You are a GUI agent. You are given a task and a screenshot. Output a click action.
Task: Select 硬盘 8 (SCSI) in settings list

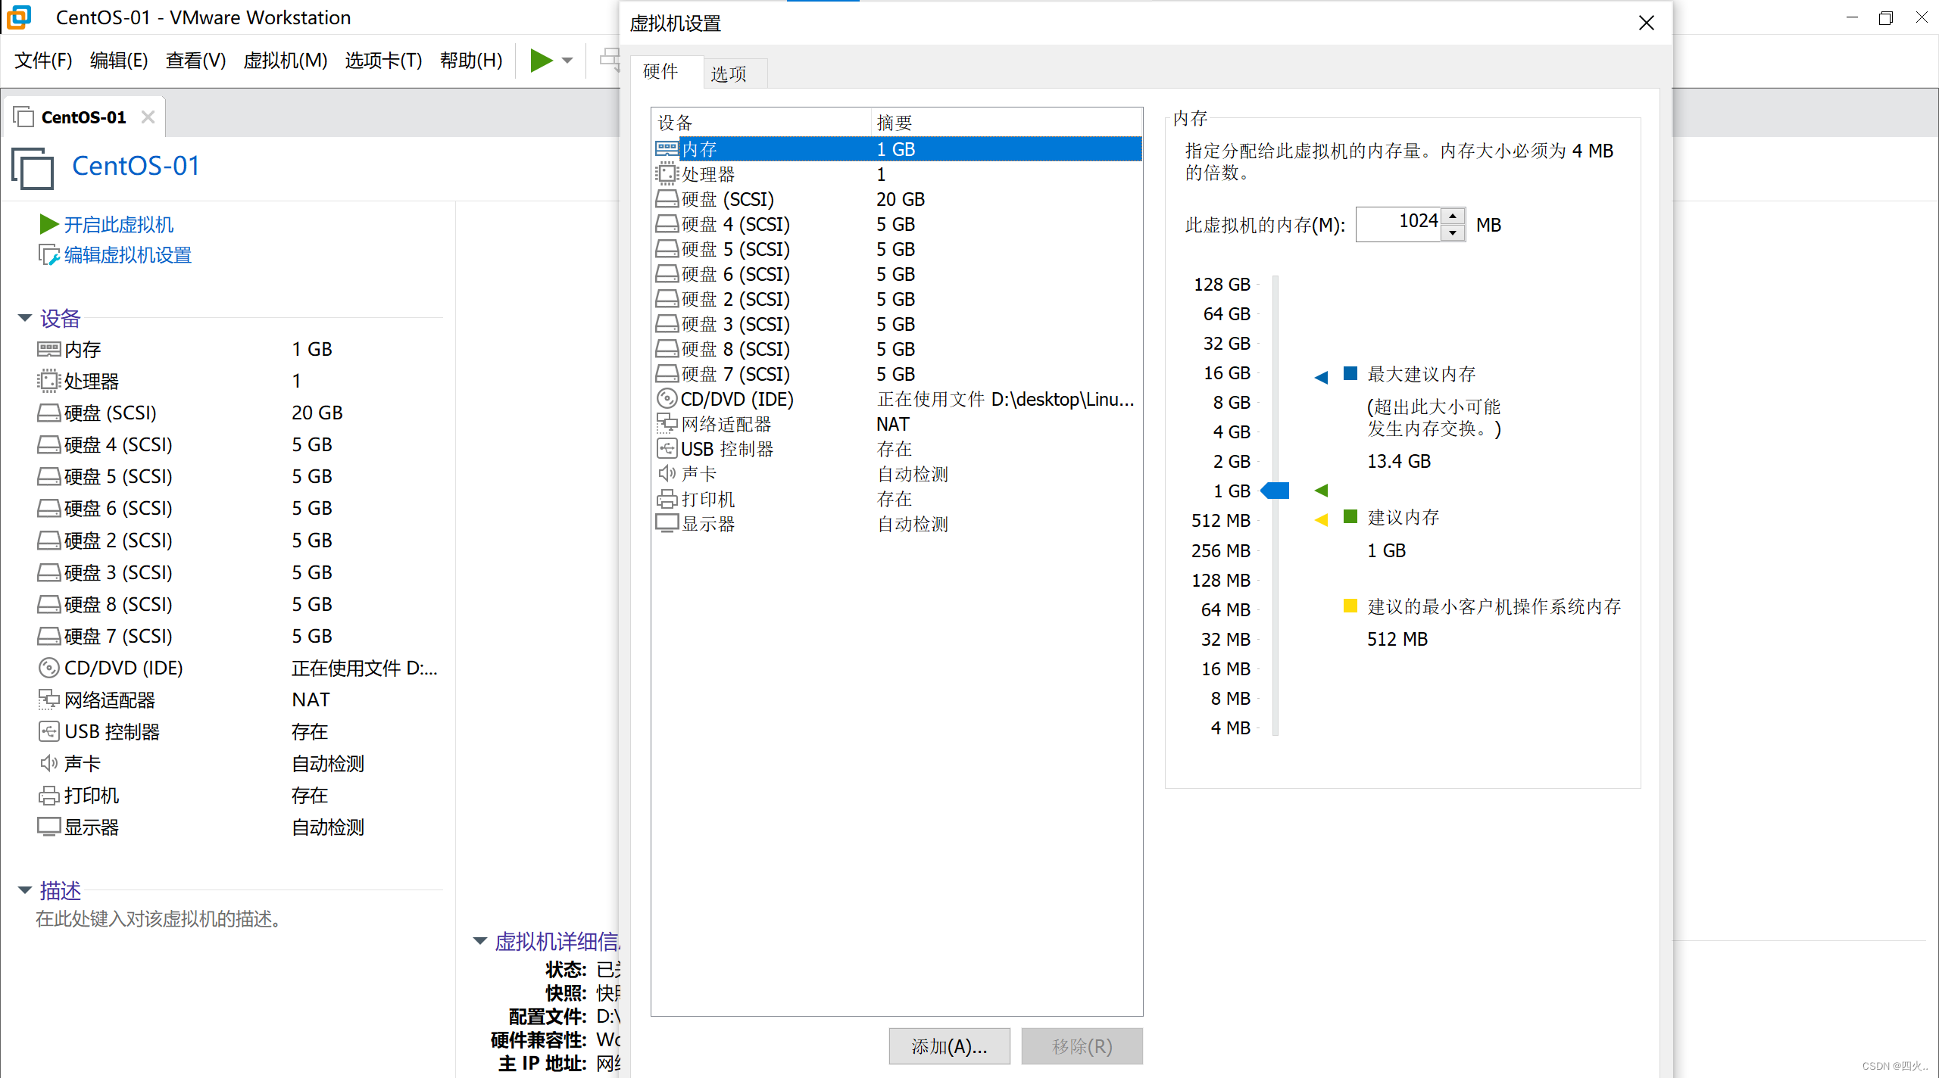pyautogui.click(x=897, y=349)
